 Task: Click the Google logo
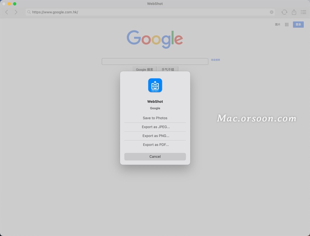[x=155, y=39]
